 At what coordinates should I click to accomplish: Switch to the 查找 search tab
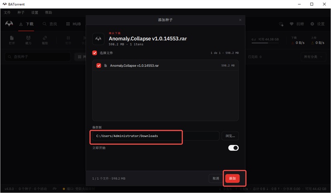[50, 24]
